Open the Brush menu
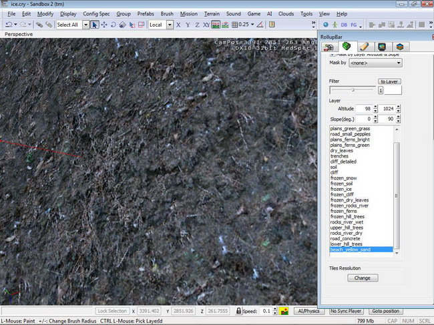 pos(167,14)
